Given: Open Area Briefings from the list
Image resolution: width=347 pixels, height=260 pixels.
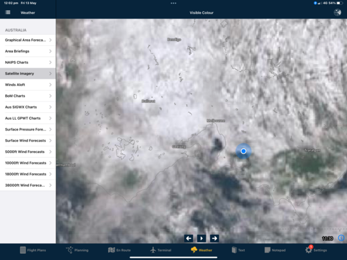Looking at the screenshot, I should [28, 51].
